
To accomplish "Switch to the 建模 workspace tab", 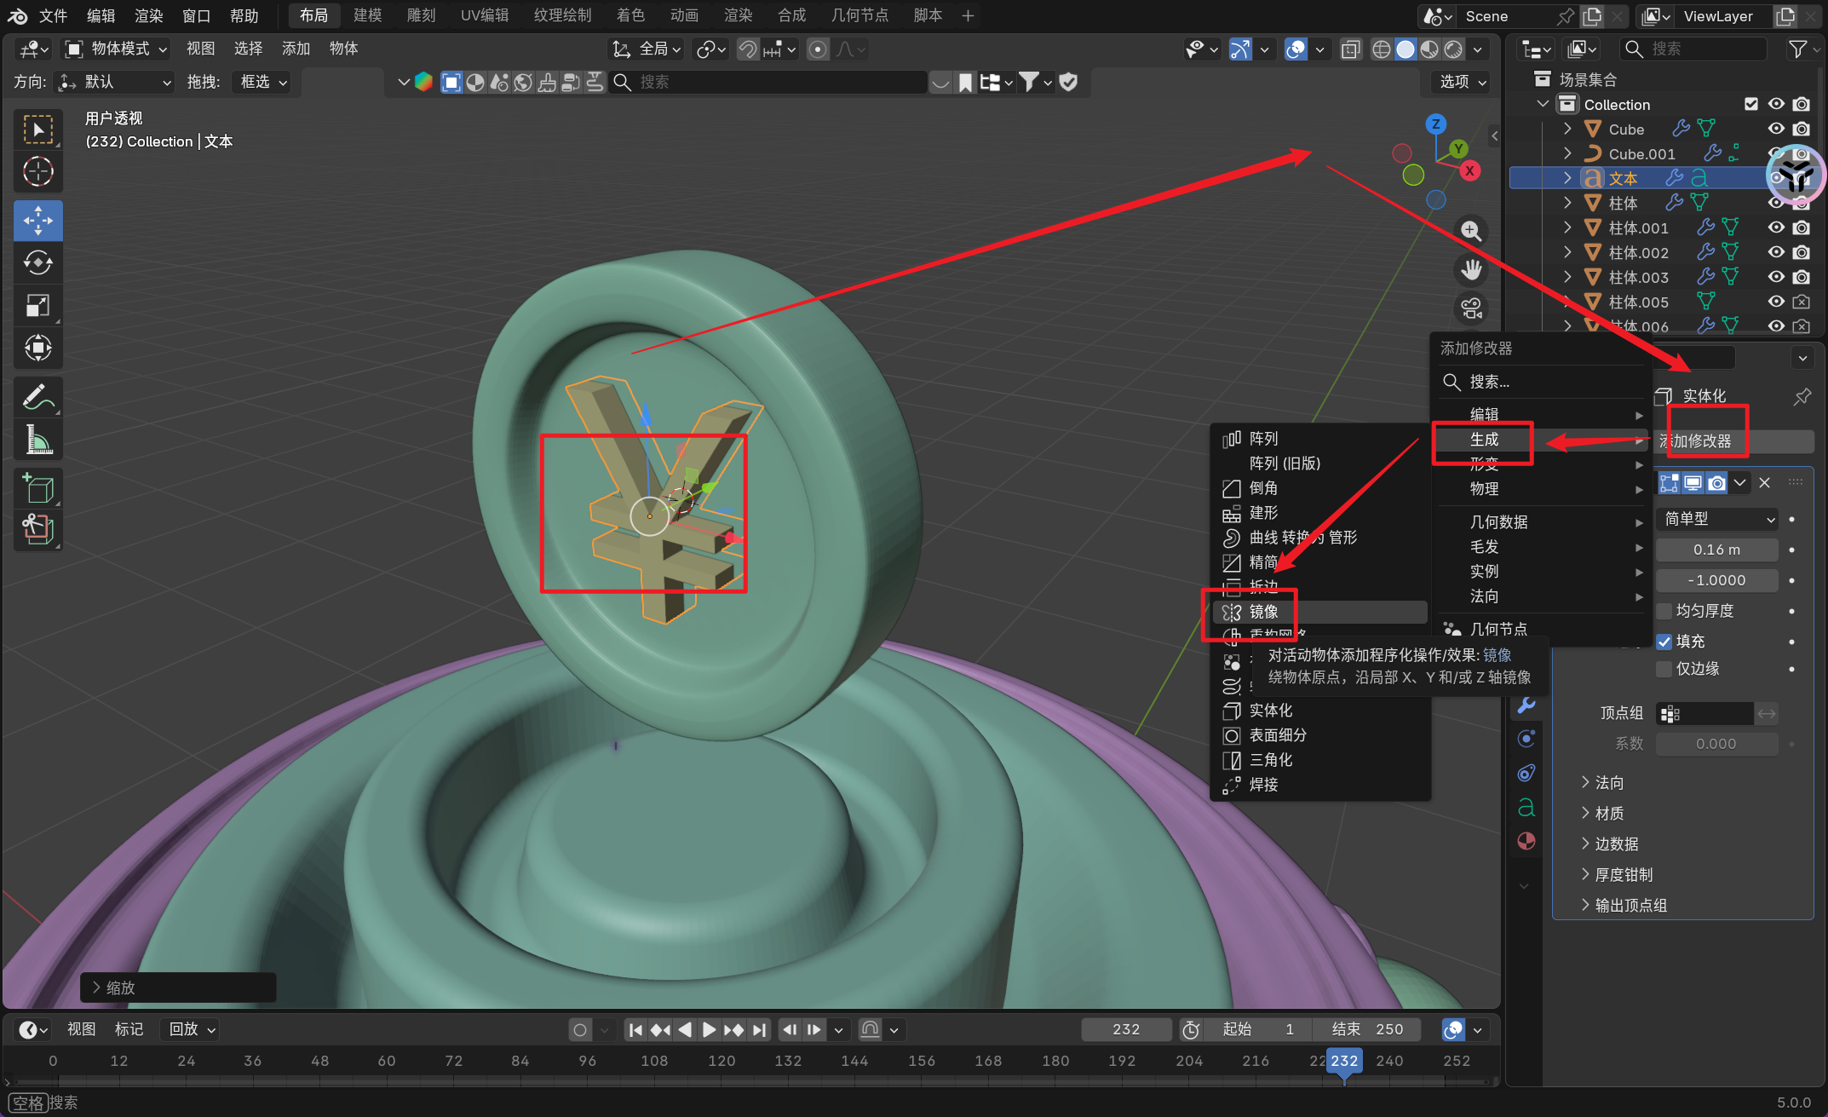I will tap(367, 15).
